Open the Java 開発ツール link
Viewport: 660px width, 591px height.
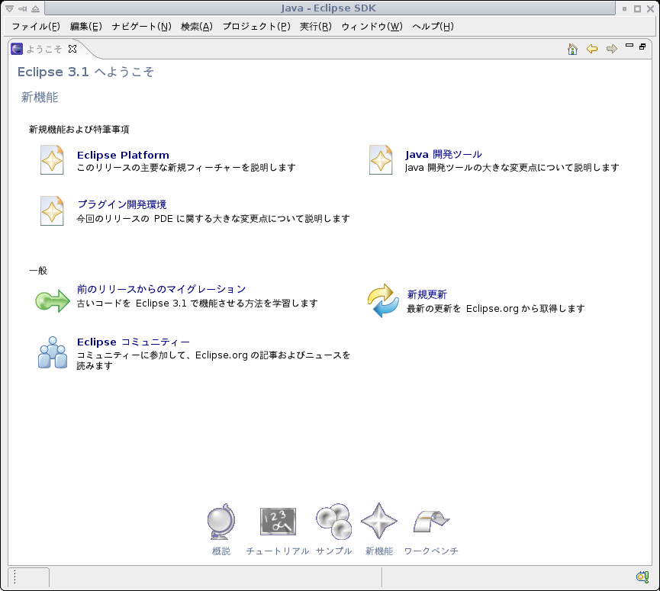click(x=443, y=155)
